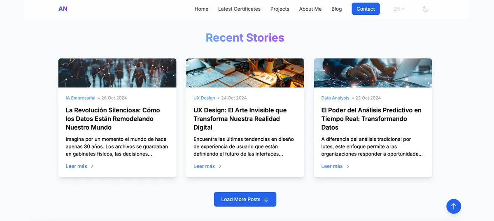This screenshot has height=221, width=494.
Task: Click Leer más under Análisis Predictivo article
Action: point(332,166)
